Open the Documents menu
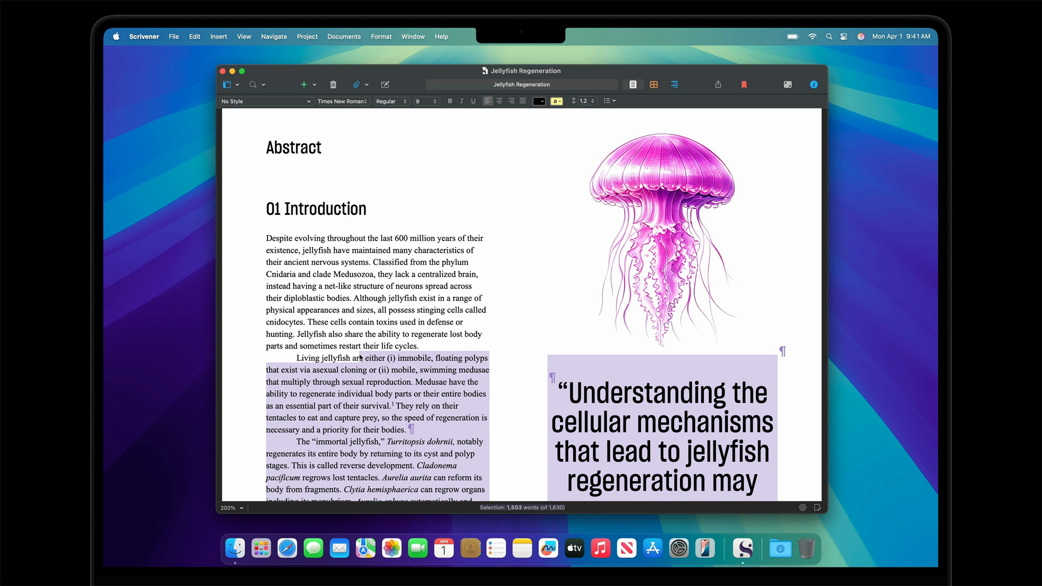1042x586 pixels. click(344, 36)
